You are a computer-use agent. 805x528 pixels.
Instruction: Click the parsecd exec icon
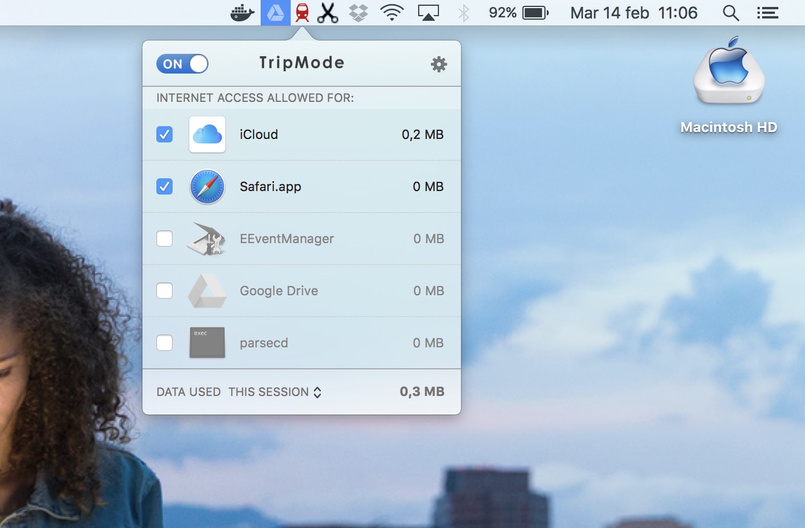tap(207, 343)
